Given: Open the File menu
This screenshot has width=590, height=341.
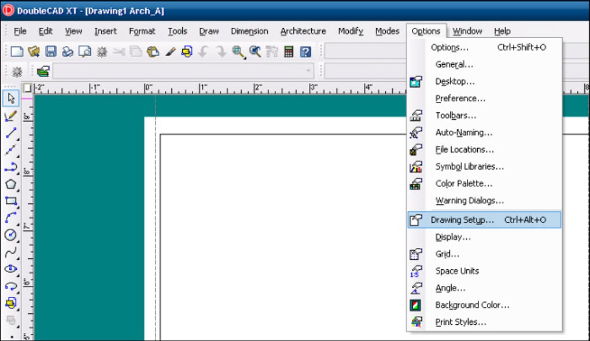Looking at the screenshot, I should 20,31.
